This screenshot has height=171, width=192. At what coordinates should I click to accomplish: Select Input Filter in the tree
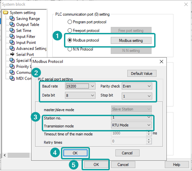point(26,37)
